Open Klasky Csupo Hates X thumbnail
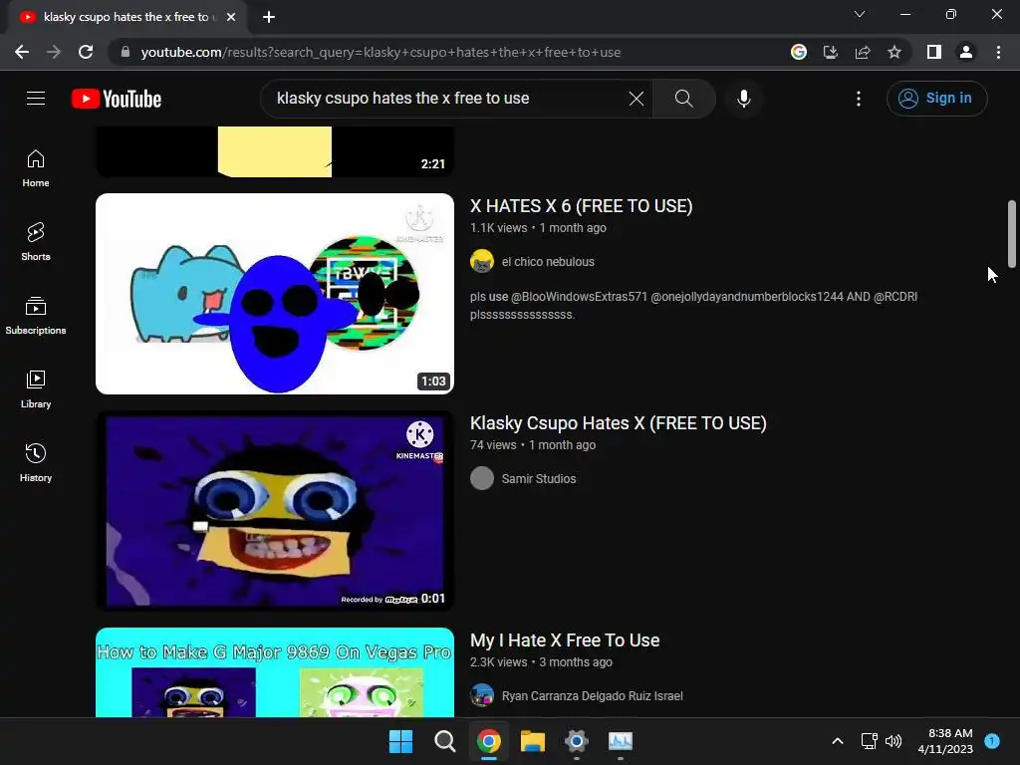Screen dimensions: 1020x765 (x=275, y=511)
